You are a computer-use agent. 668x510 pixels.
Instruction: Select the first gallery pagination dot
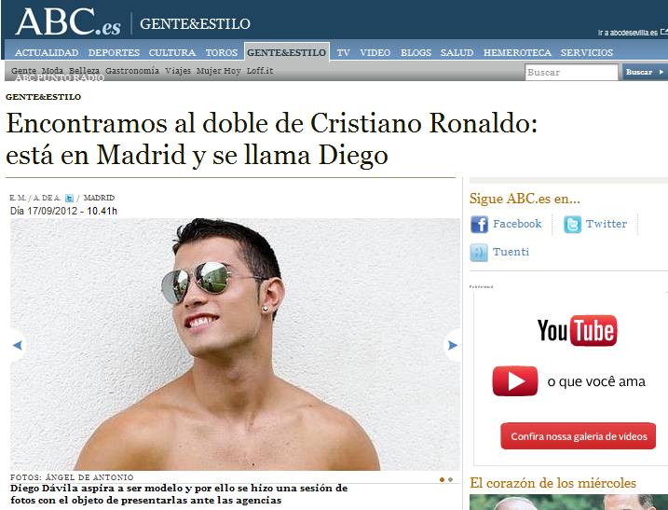coord(442,480)
